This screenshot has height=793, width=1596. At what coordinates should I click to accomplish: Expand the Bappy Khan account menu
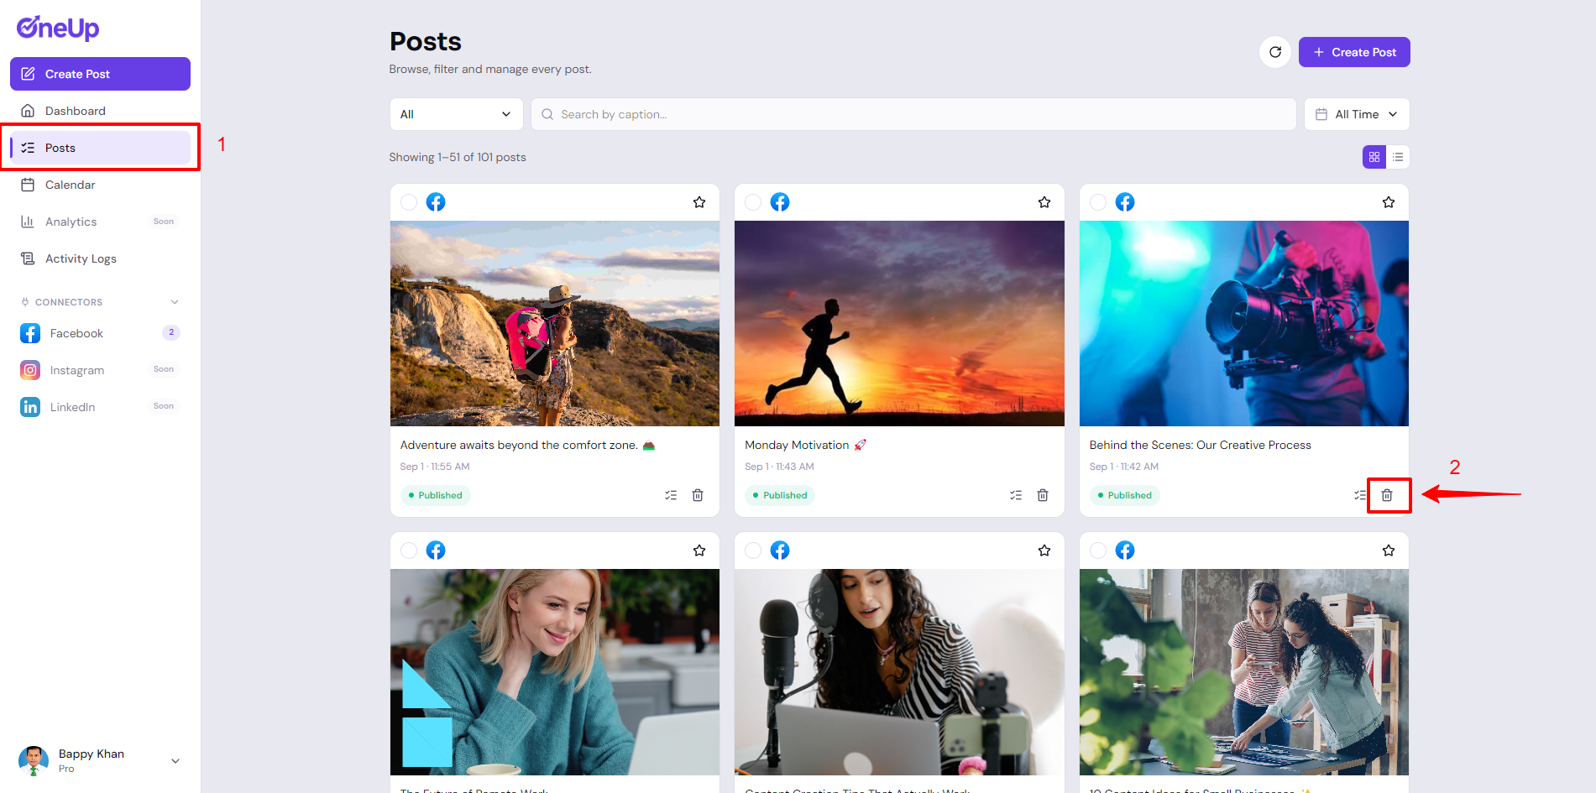click(175, 761)
